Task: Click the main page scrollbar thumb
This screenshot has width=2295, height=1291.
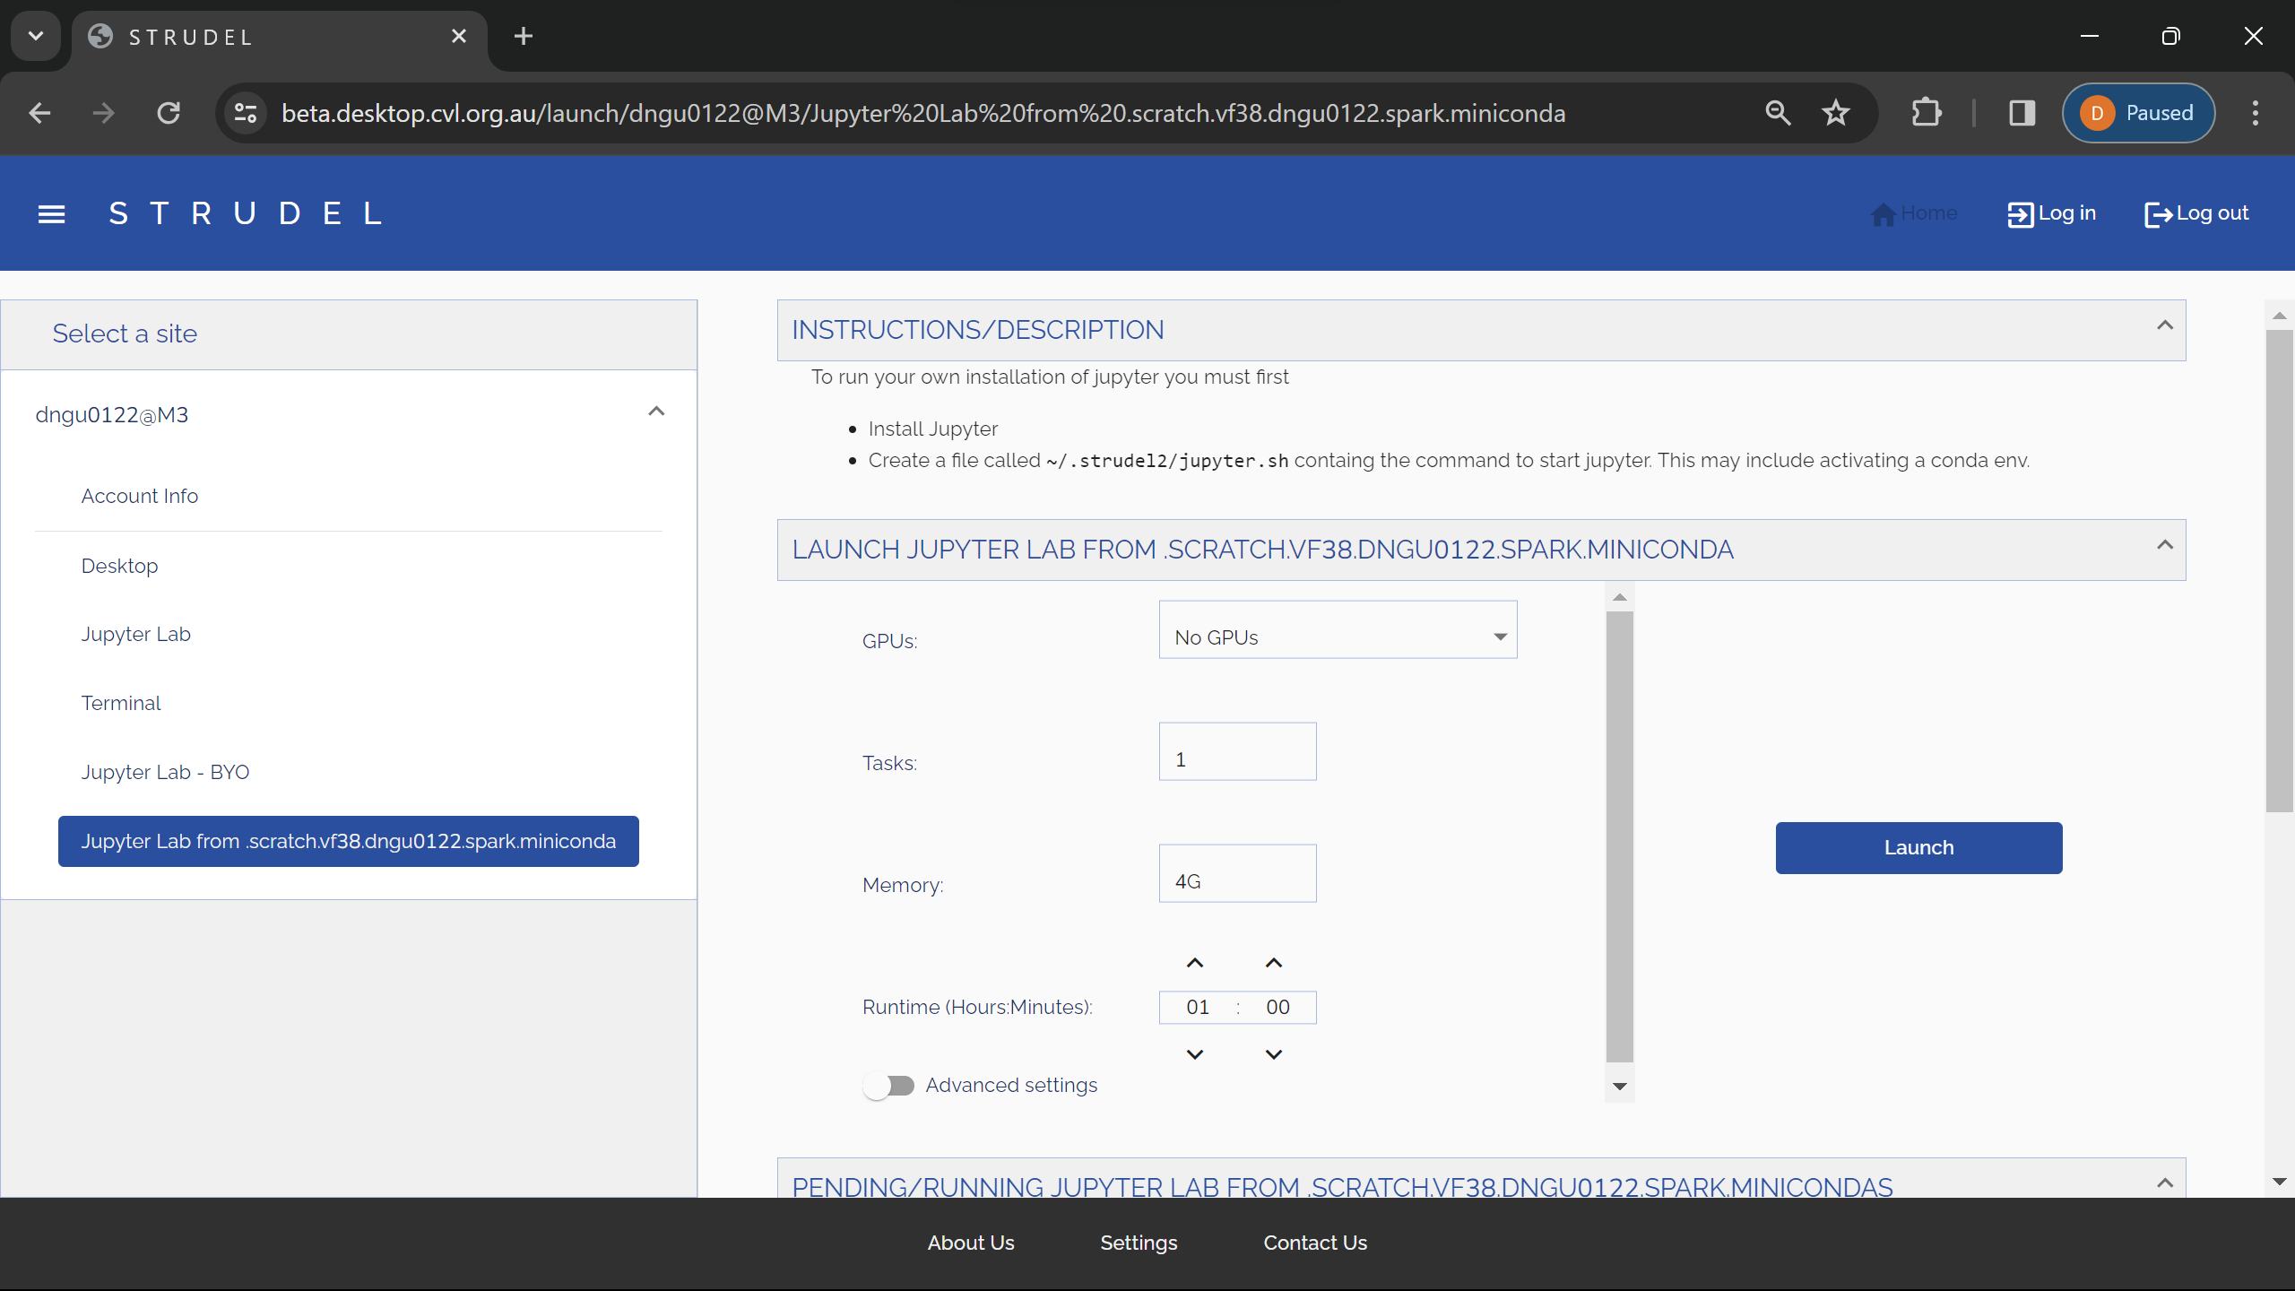Action: pos(2279,570)
